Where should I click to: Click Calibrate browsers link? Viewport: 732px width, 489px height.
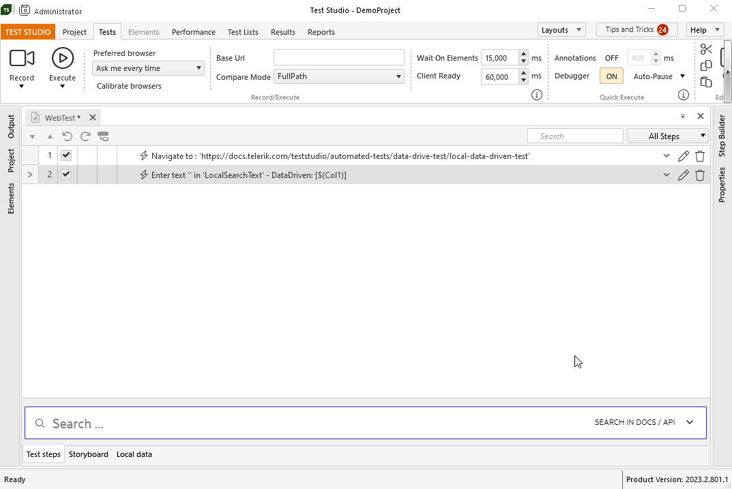pyautogui.click(x=130, y=86)
